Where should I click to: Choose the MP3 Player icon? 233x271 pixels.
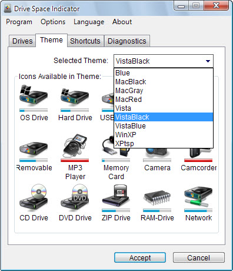pyautogui.click(x=75, y=146)
